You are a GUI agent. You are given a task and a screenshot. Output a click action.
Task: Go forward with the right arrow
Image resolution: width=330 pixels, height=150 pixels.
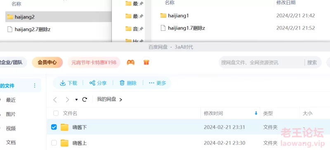67,99
